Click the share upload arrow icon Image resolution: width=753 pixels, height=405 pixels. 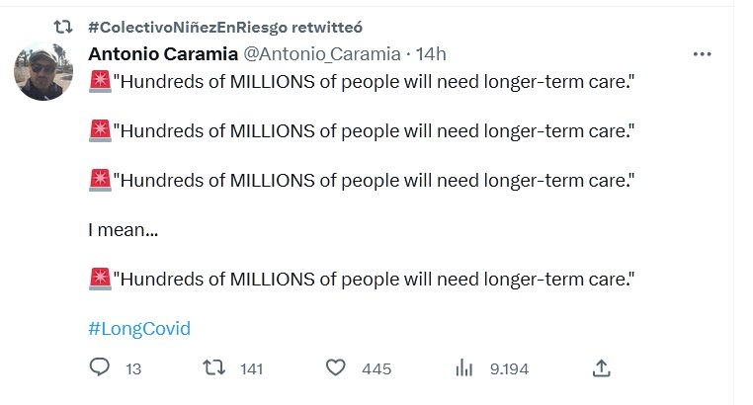(x=601, y=368)
